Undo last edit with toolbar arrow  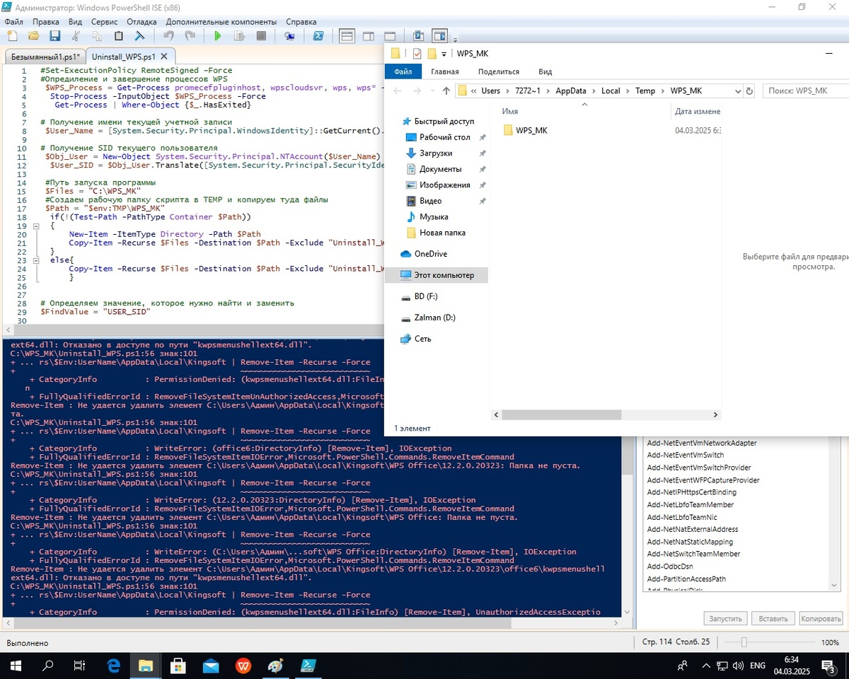(x=168, y=35)
